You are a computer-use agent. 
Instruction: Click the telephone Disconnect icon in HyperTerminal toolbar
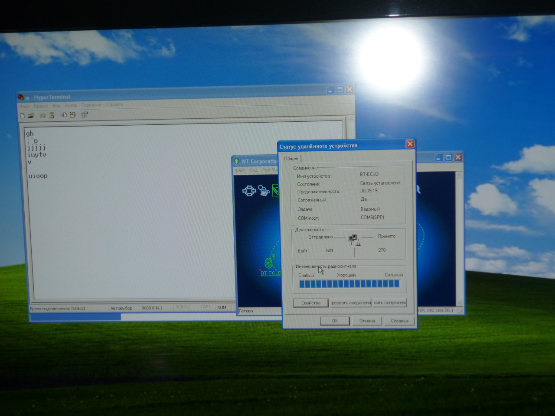pos(52,115)
